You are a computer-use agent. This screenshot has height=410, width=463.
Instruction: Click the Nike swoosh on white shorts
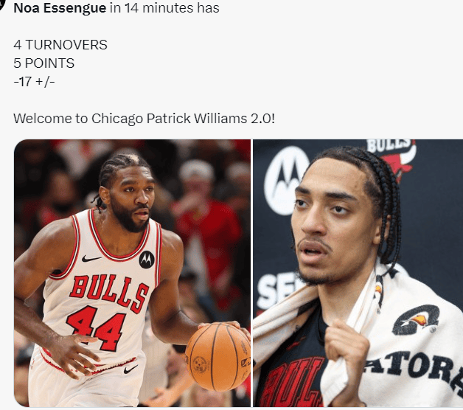pos(130,369)
